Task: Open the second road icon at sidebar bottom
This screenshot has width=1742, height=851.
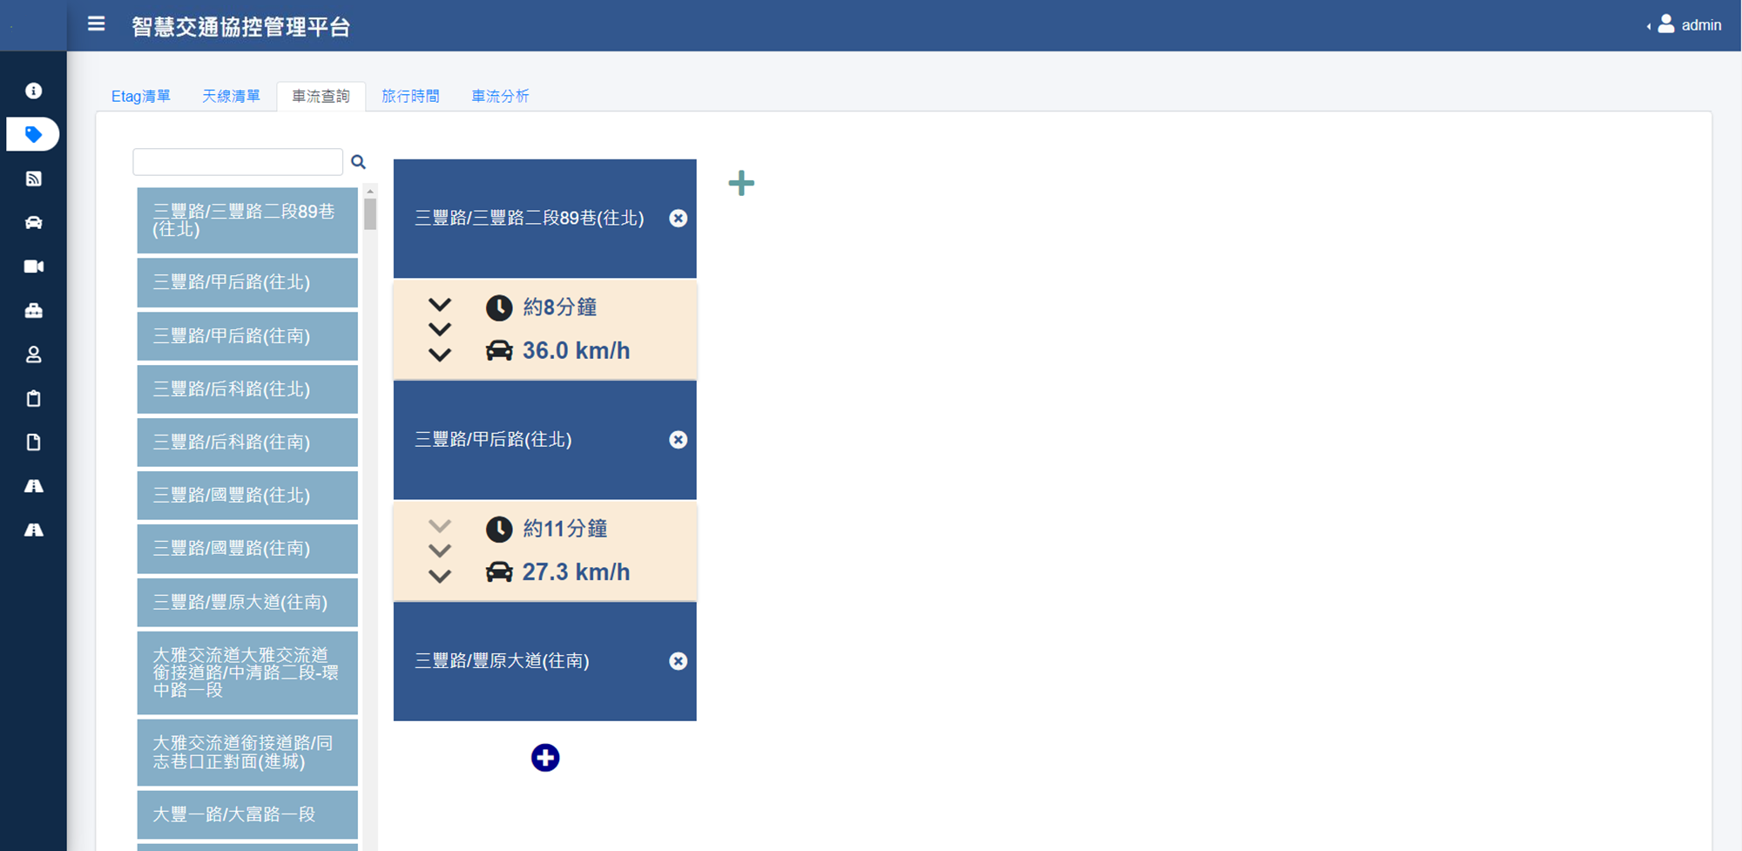Action: [33, 530]
